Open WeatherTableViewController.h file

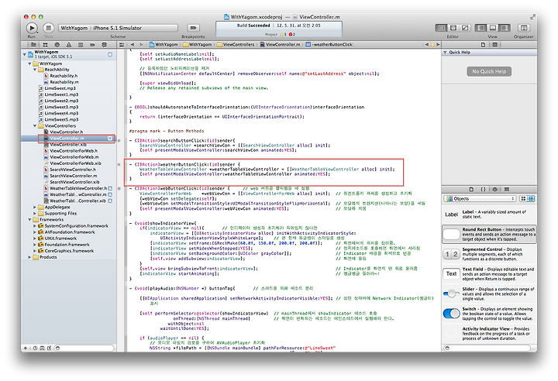78,188
